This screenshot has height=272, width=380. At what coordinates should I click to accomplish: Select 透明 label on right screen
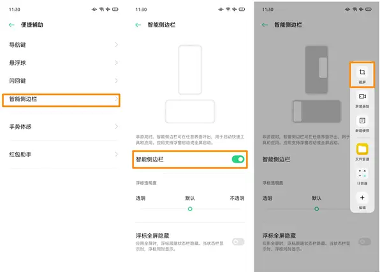[x=267, y=198]
